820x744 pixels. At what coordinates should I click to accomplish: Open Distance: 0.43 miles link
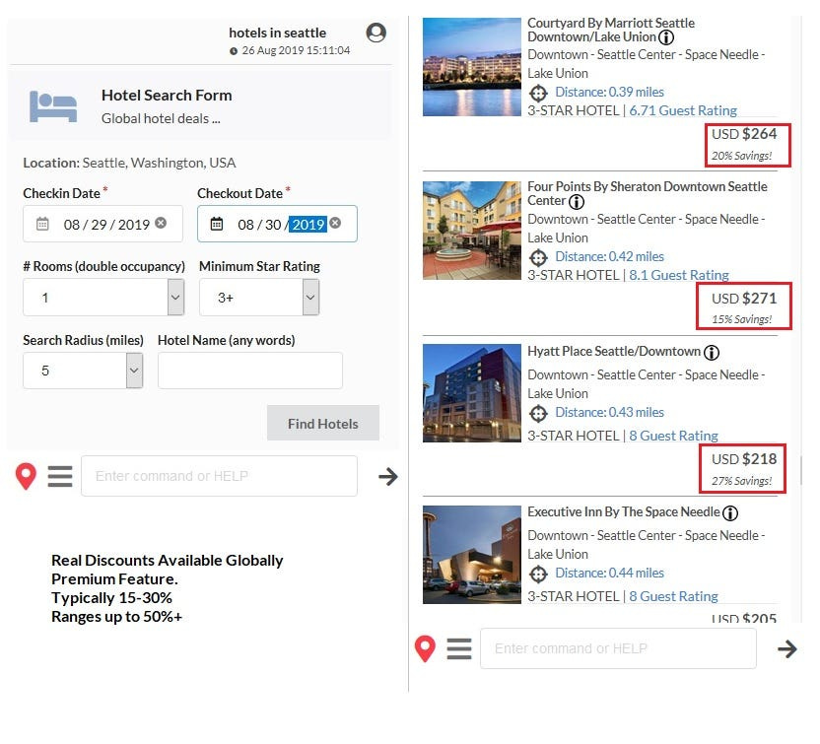pos(609,413)
